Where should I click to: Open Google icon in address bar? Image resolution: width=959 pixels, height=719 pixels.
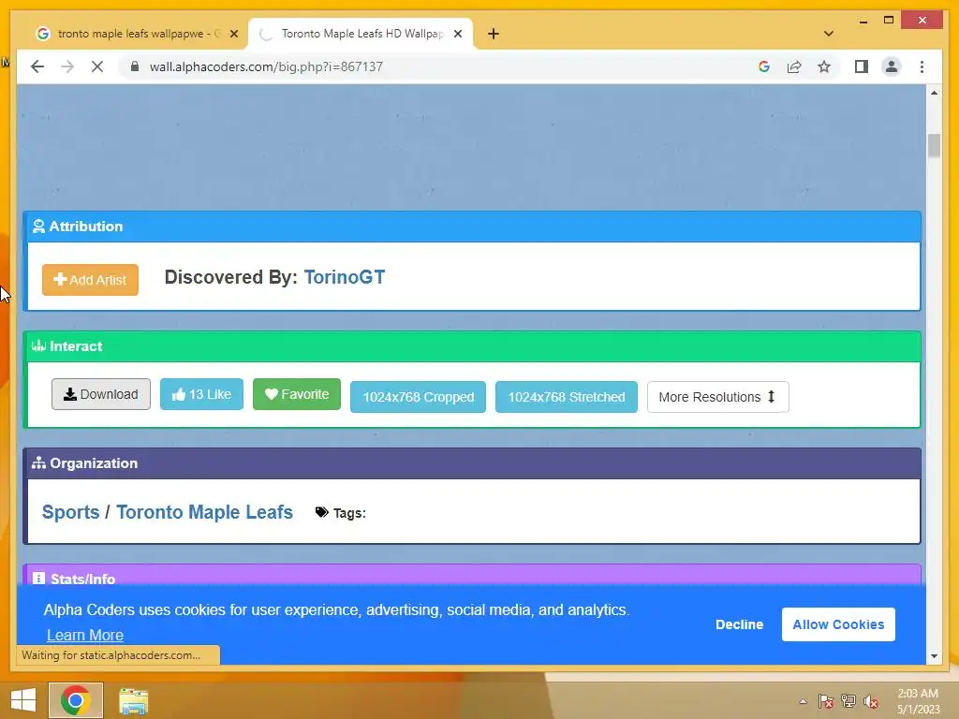coord(764,66)
